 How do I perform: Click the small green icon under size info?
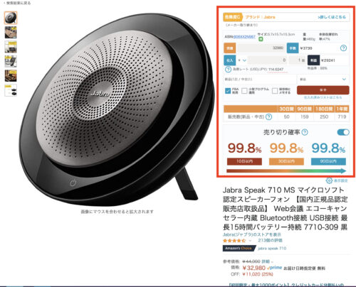click(261, 39)
